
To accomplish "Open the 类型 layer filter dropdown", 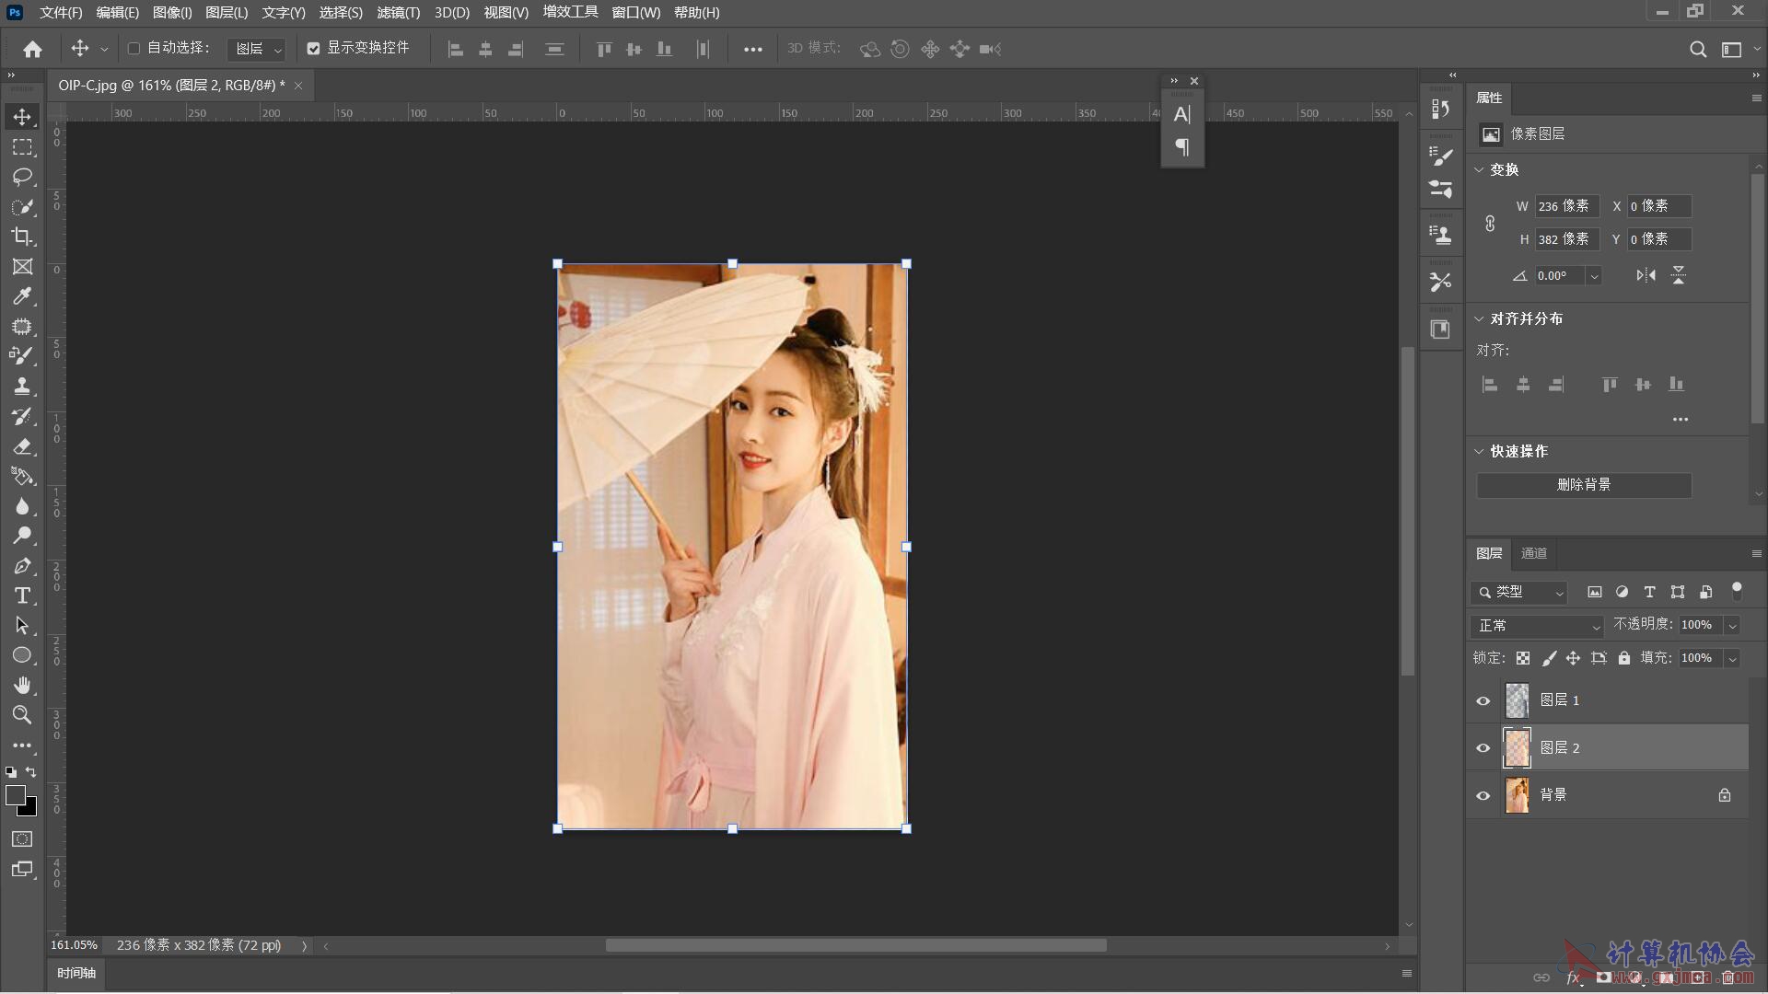I will click(1519, 593).
